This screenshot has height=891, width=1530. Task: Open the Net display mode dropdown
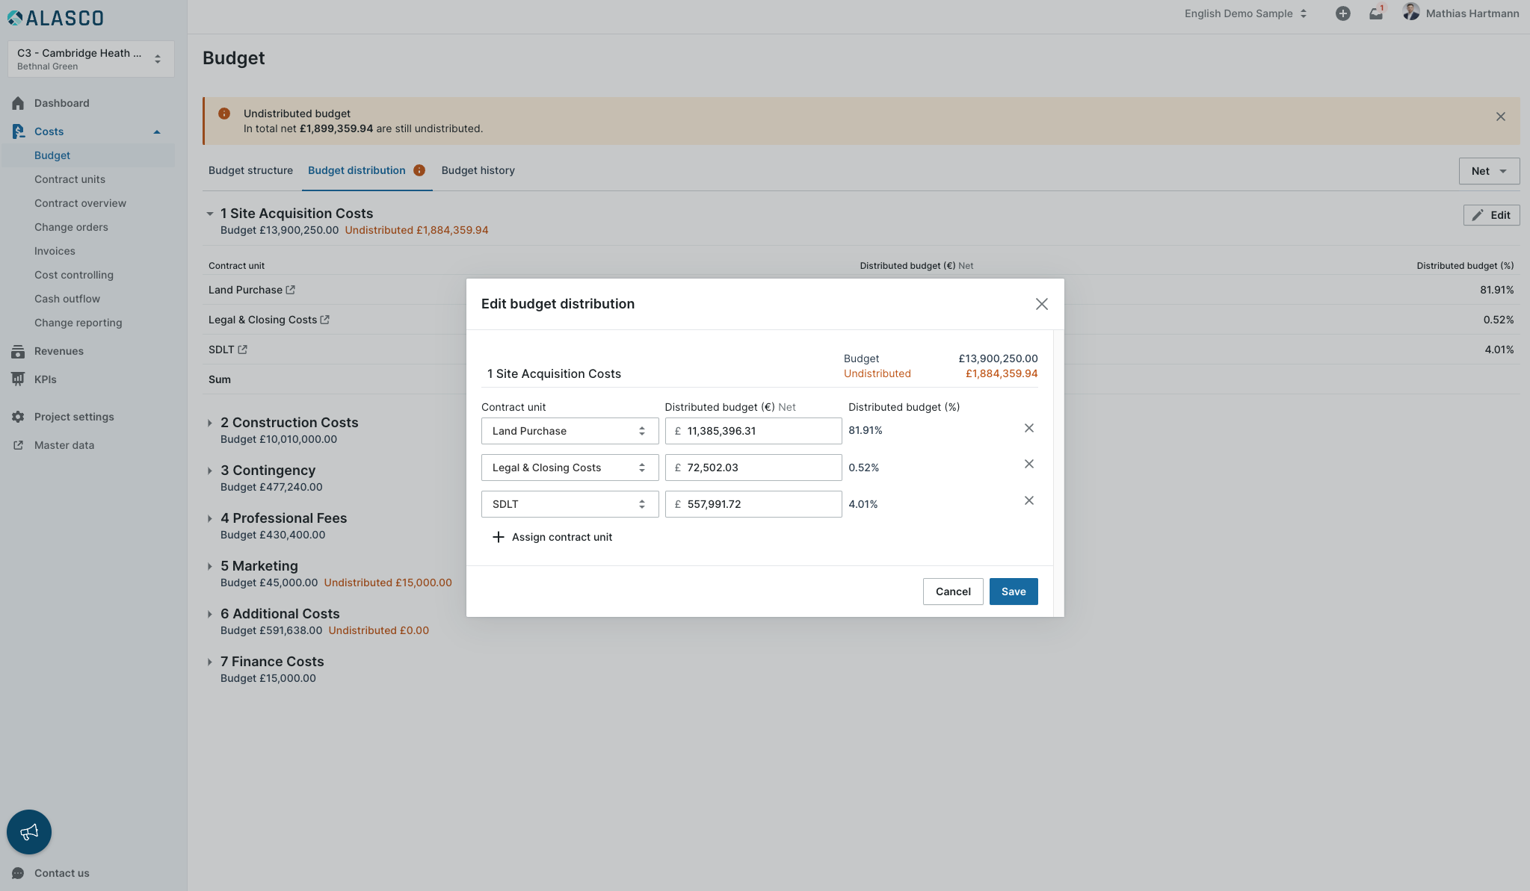(x=1488, y=171)
